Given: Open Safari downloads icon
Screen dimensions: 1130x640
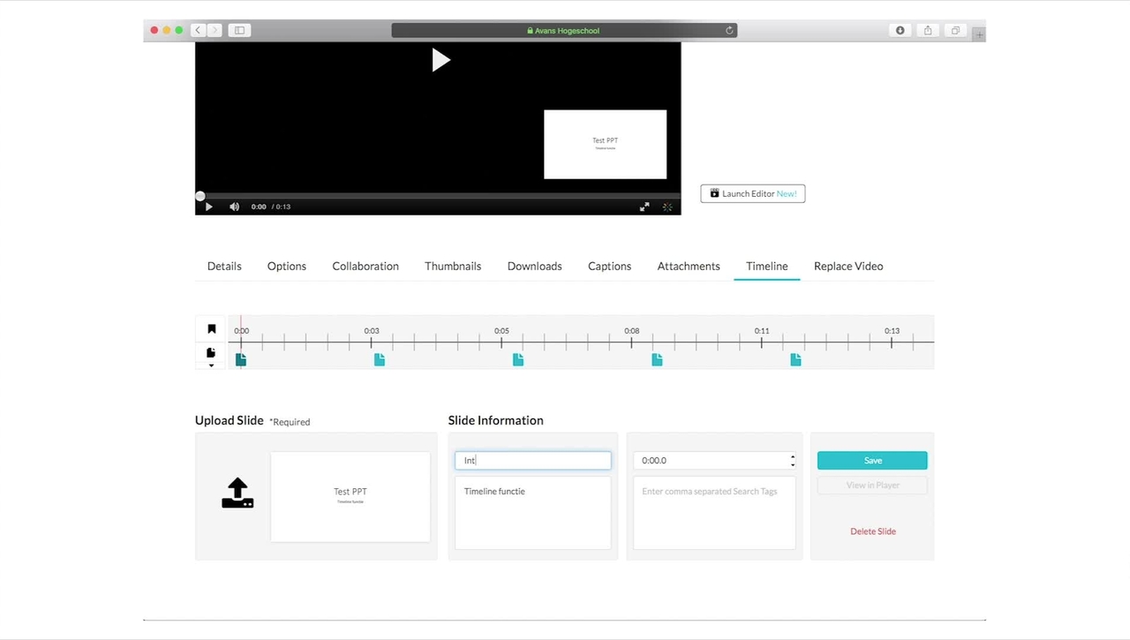Looking at the screenshot, I should coord(900,30).
